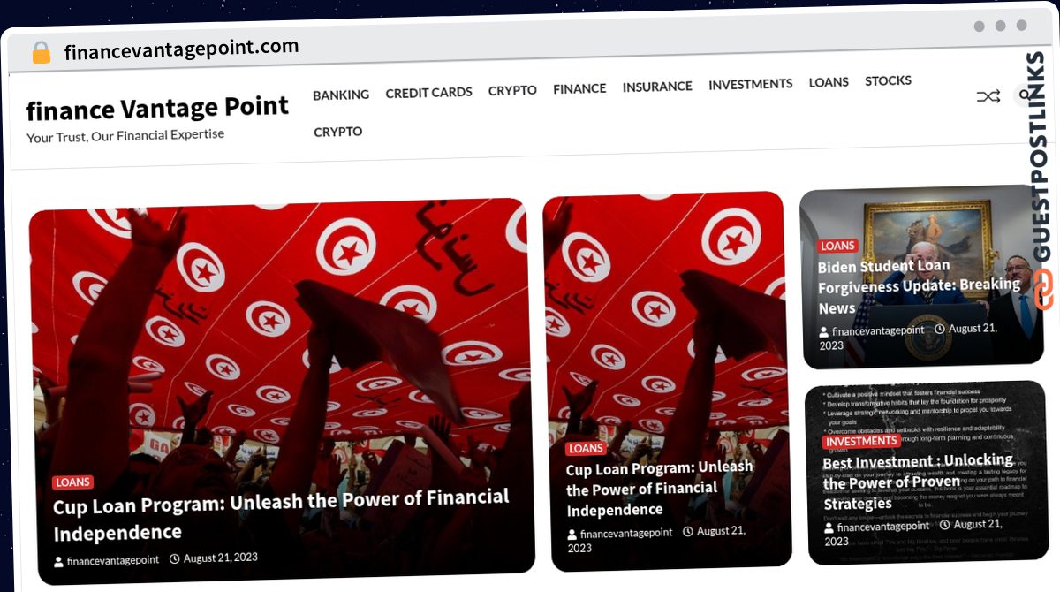Screen dimensions: 1060x592
Task: Select the Investments navigation item
Action: 750,84
